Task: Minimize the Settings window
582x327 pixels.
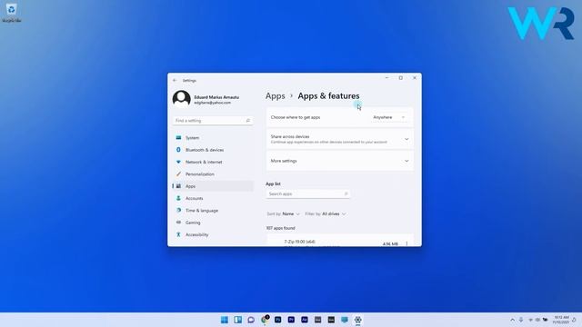Action: [386, 78]
